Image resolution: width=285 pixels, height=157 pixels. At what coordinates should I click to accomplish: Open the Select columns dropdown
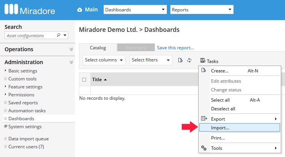pos(104,60)
